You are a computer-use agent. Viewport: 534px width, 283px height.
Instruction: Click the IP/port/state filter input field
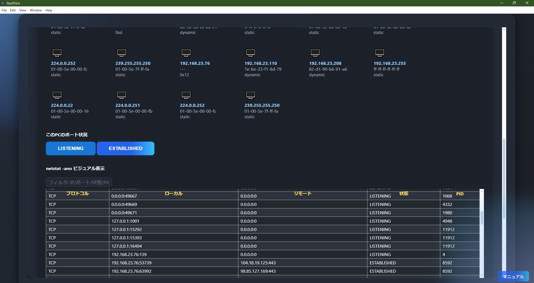(79, 182)
